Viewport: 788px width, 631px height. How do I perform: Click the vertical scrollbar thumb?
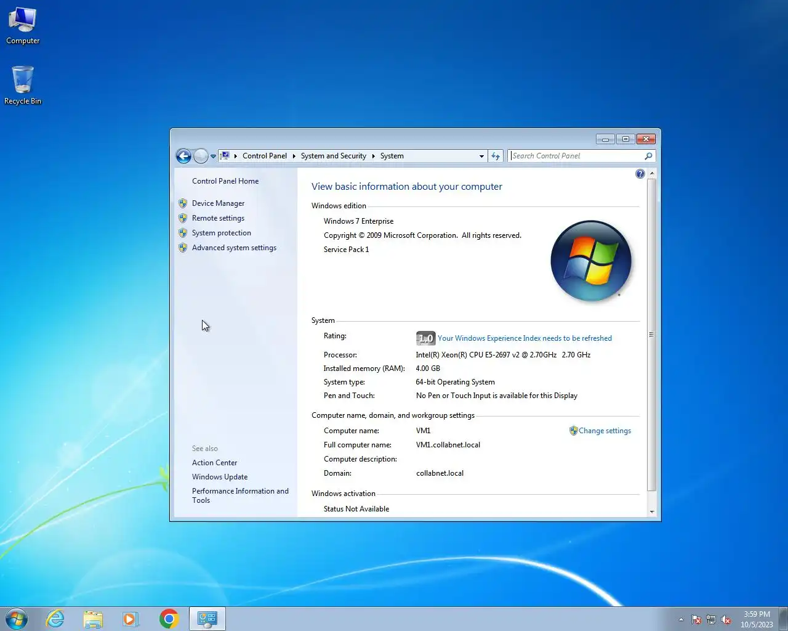point(652,335)
